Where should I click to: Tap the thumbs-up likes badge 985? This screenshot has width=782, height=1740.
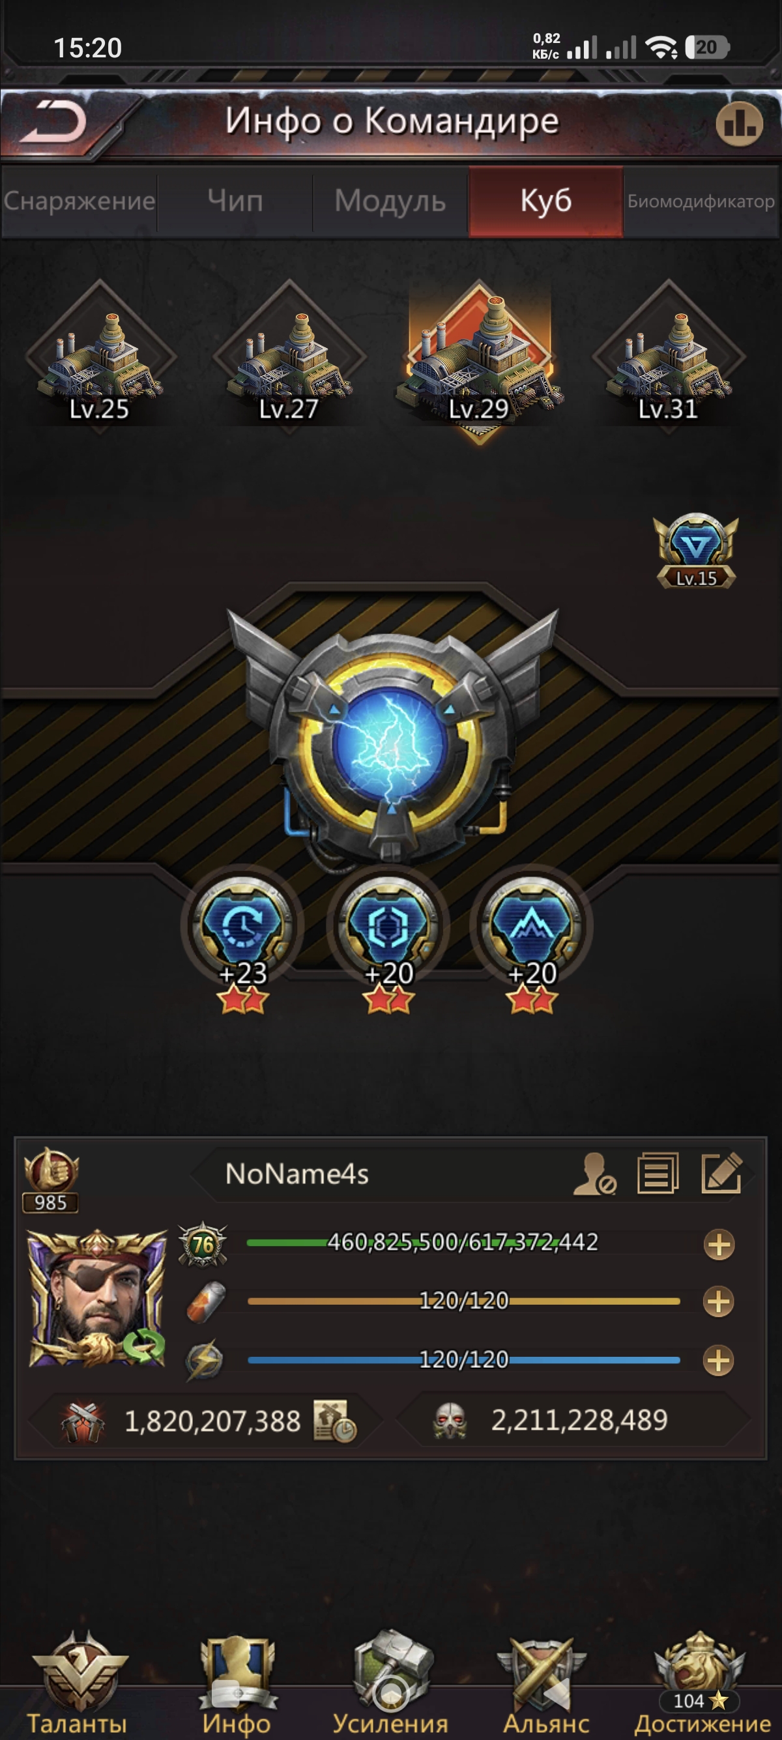point(51,1180)
